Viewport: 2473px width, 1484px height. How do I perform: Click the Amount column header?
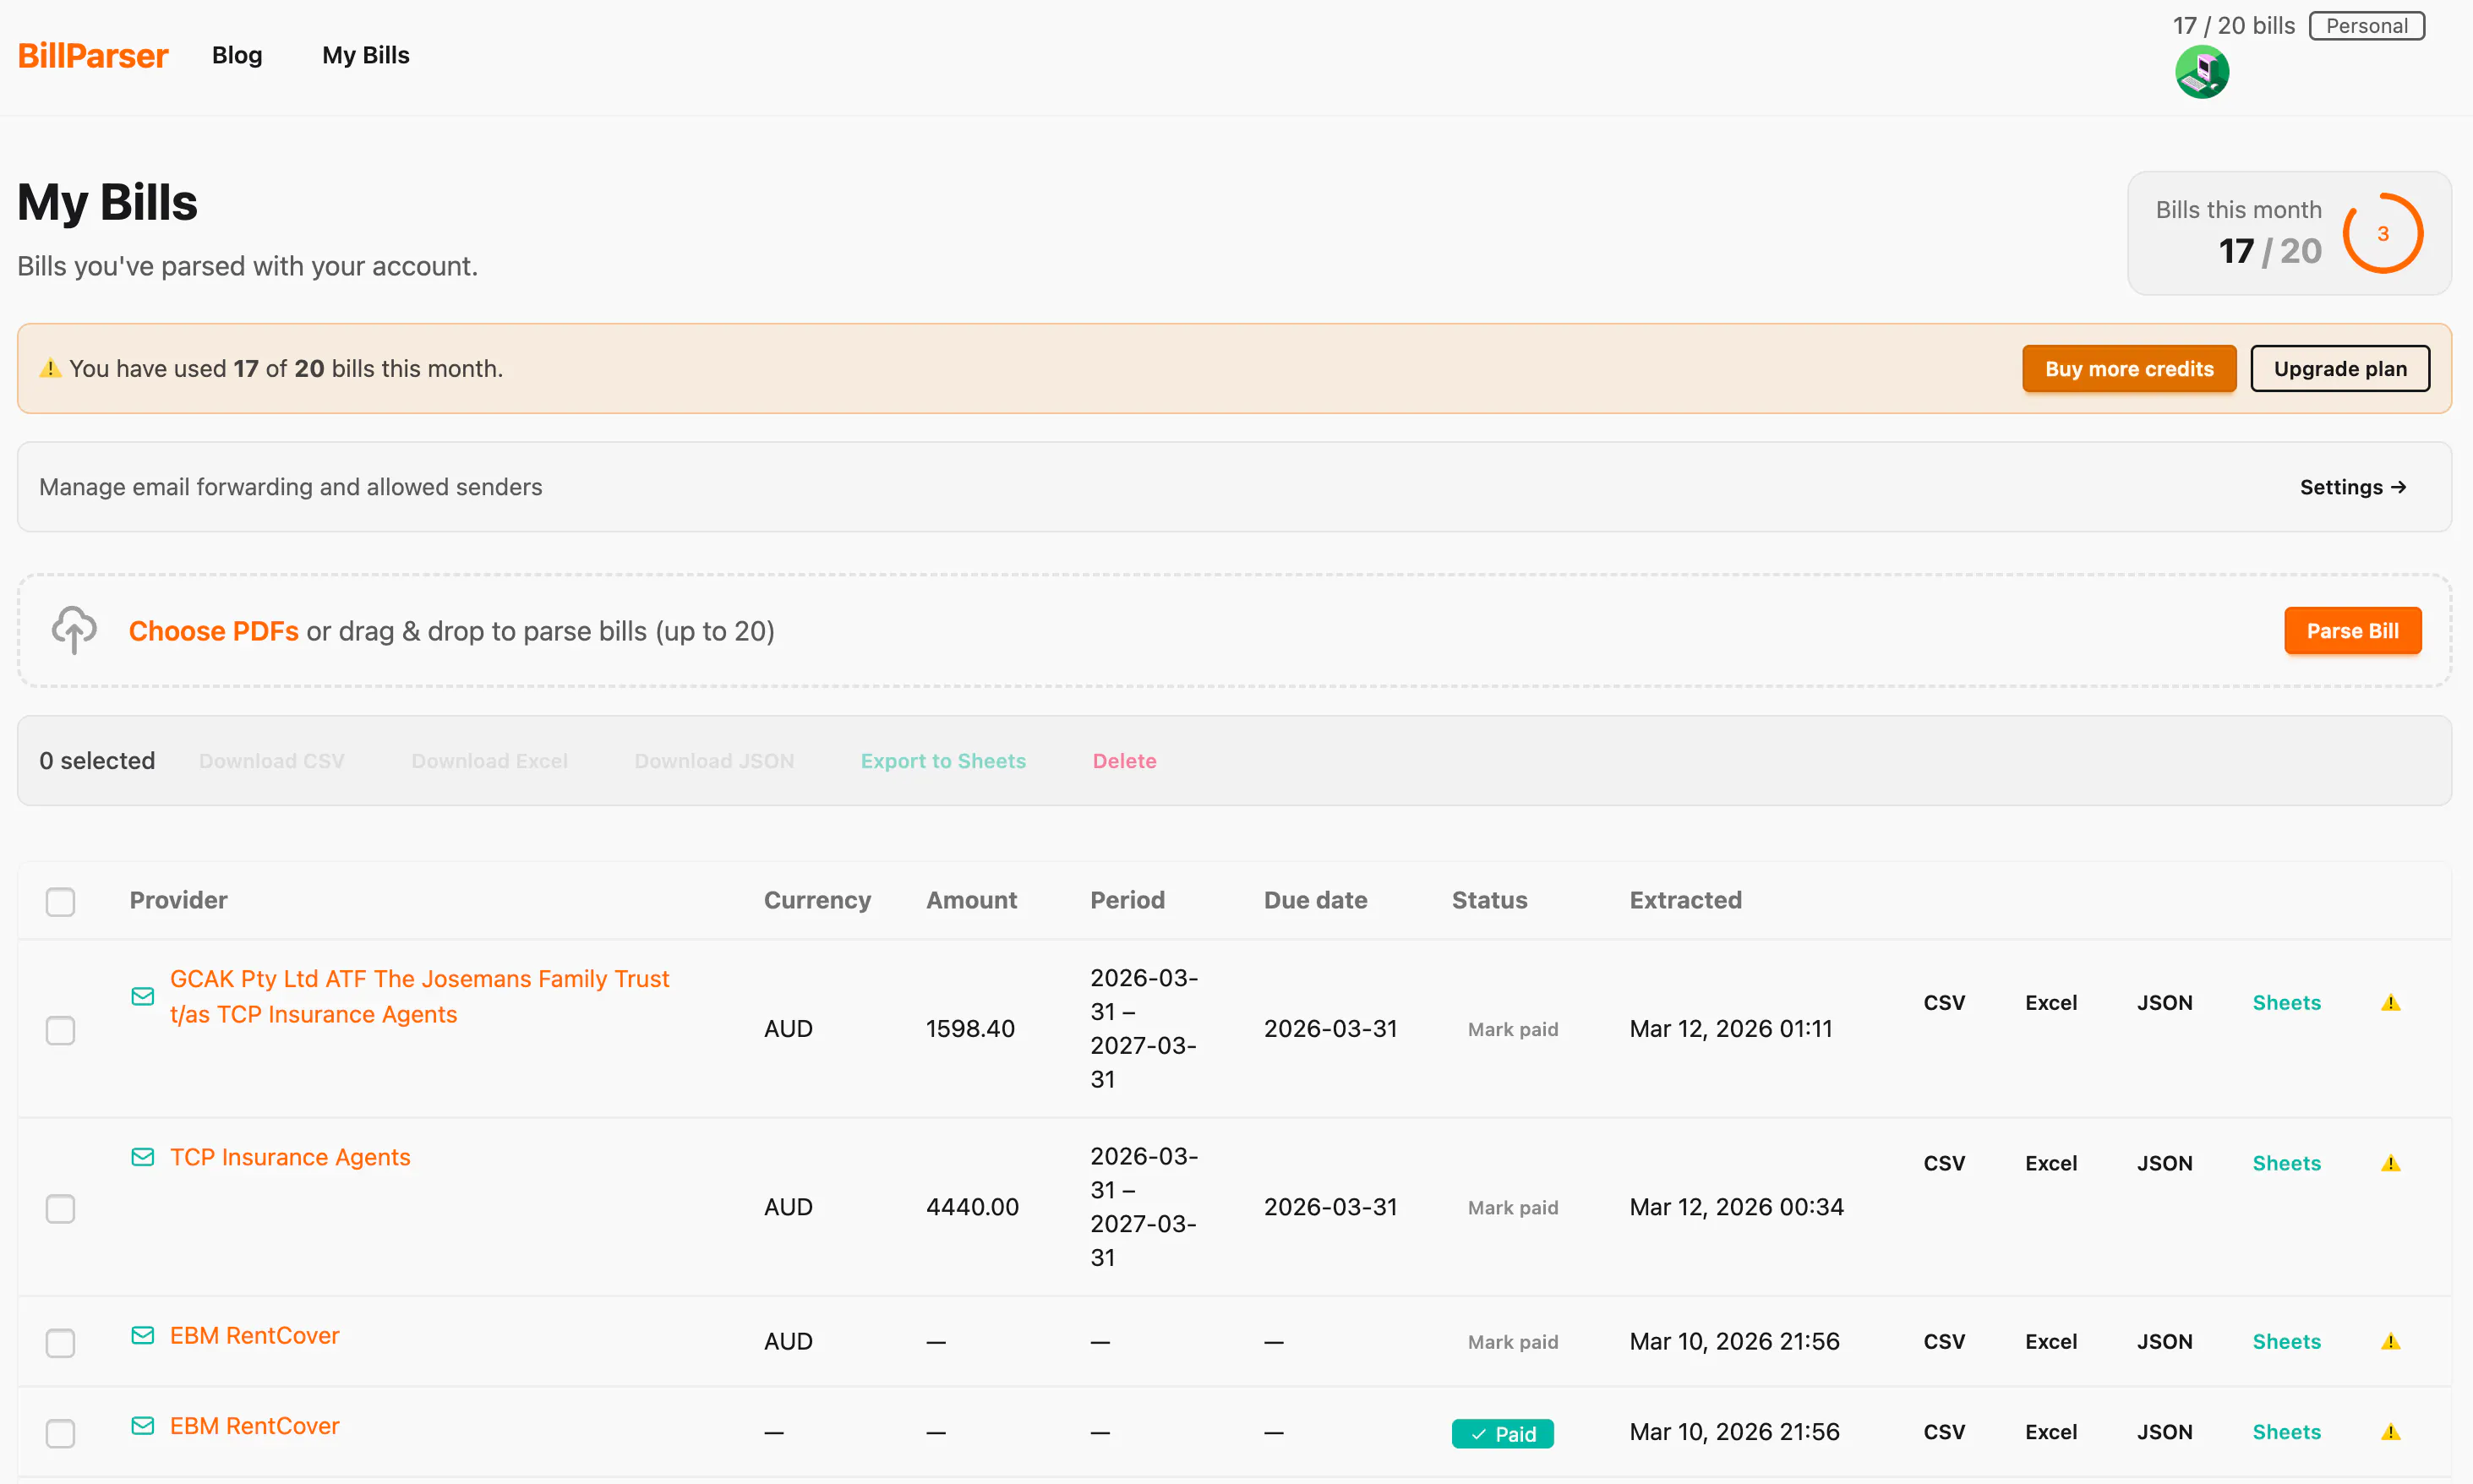[x=971, y=900]
